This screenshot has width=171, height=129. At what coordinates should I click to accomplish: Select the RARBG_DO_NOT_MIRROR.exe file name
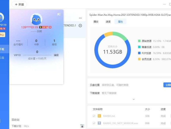click(120, 123)
